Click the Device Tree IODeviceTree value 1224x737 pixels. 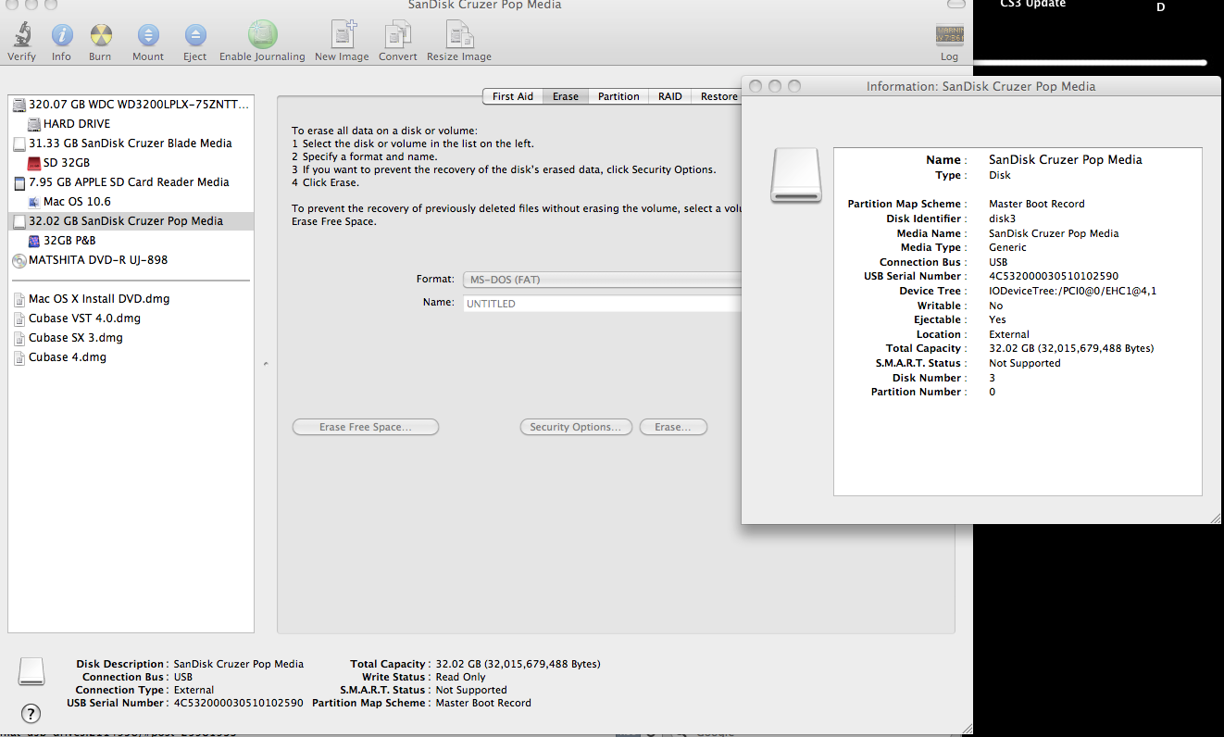point(1073,291)
